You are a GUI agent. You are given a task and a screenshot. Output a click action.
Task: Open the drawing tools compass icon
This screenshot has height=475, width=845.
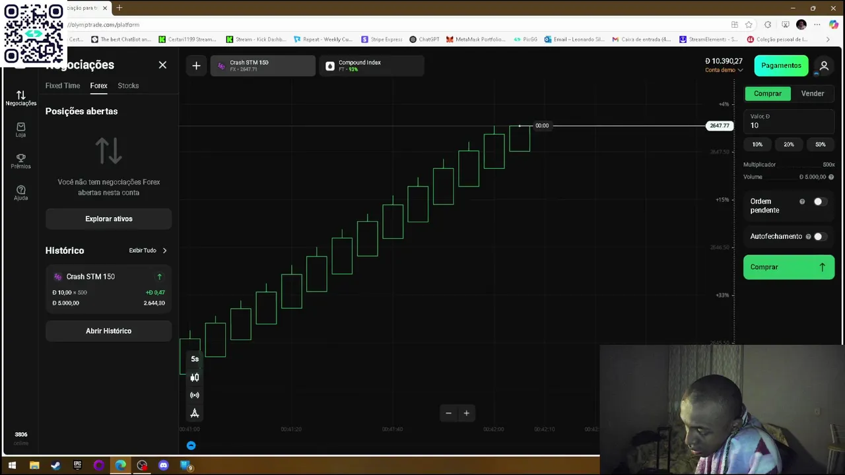(x=195, y=413)
